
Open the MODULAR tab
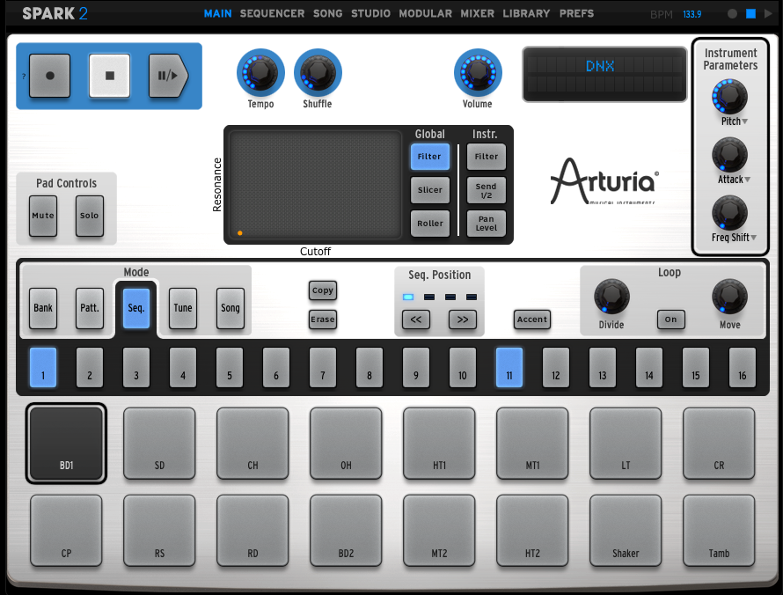tap(426, 13)
